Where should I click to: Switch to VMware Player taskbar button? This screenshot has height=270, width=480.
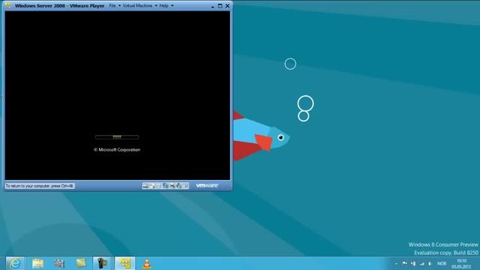click(125, 263)
